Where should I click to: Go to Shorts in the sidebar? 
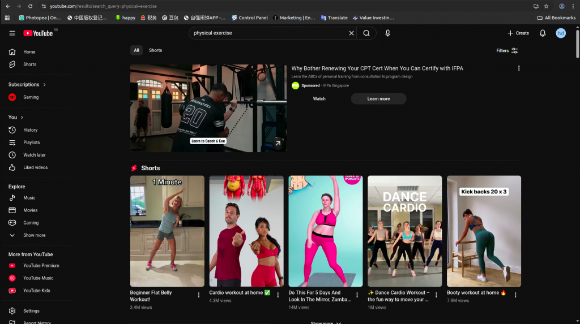(x=29, y=64)
